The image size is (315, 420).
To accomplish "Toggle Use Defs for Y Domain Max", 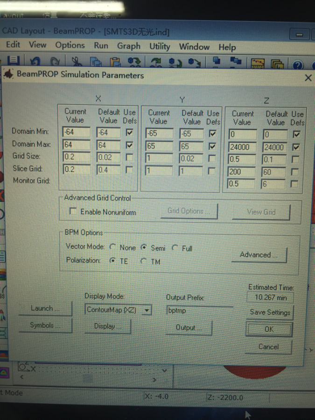I will 212,146.
